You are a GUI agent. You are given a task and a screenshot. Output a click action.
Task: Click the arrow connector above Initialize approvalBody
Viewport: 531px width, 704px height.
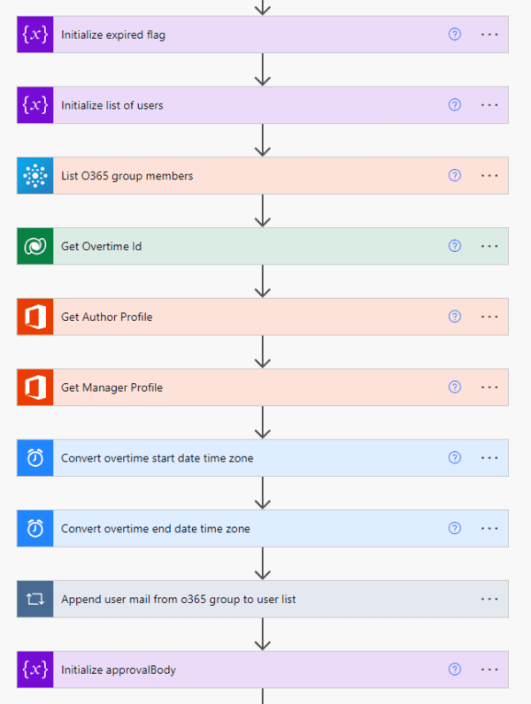click(262, 634)
